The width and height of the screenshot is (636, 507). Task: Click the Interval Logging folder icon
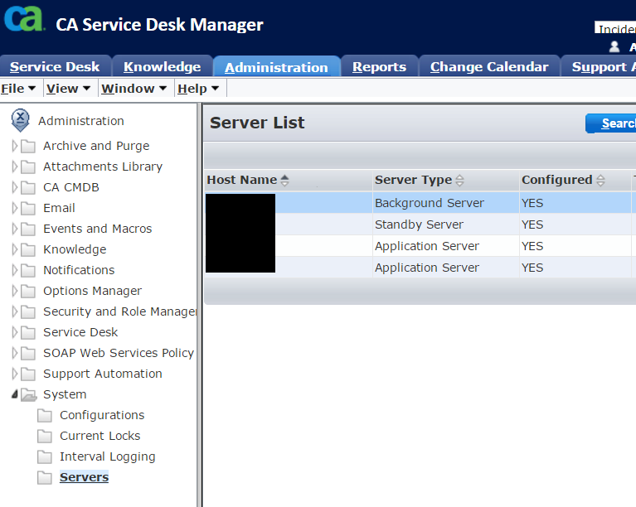click(45, 456)
